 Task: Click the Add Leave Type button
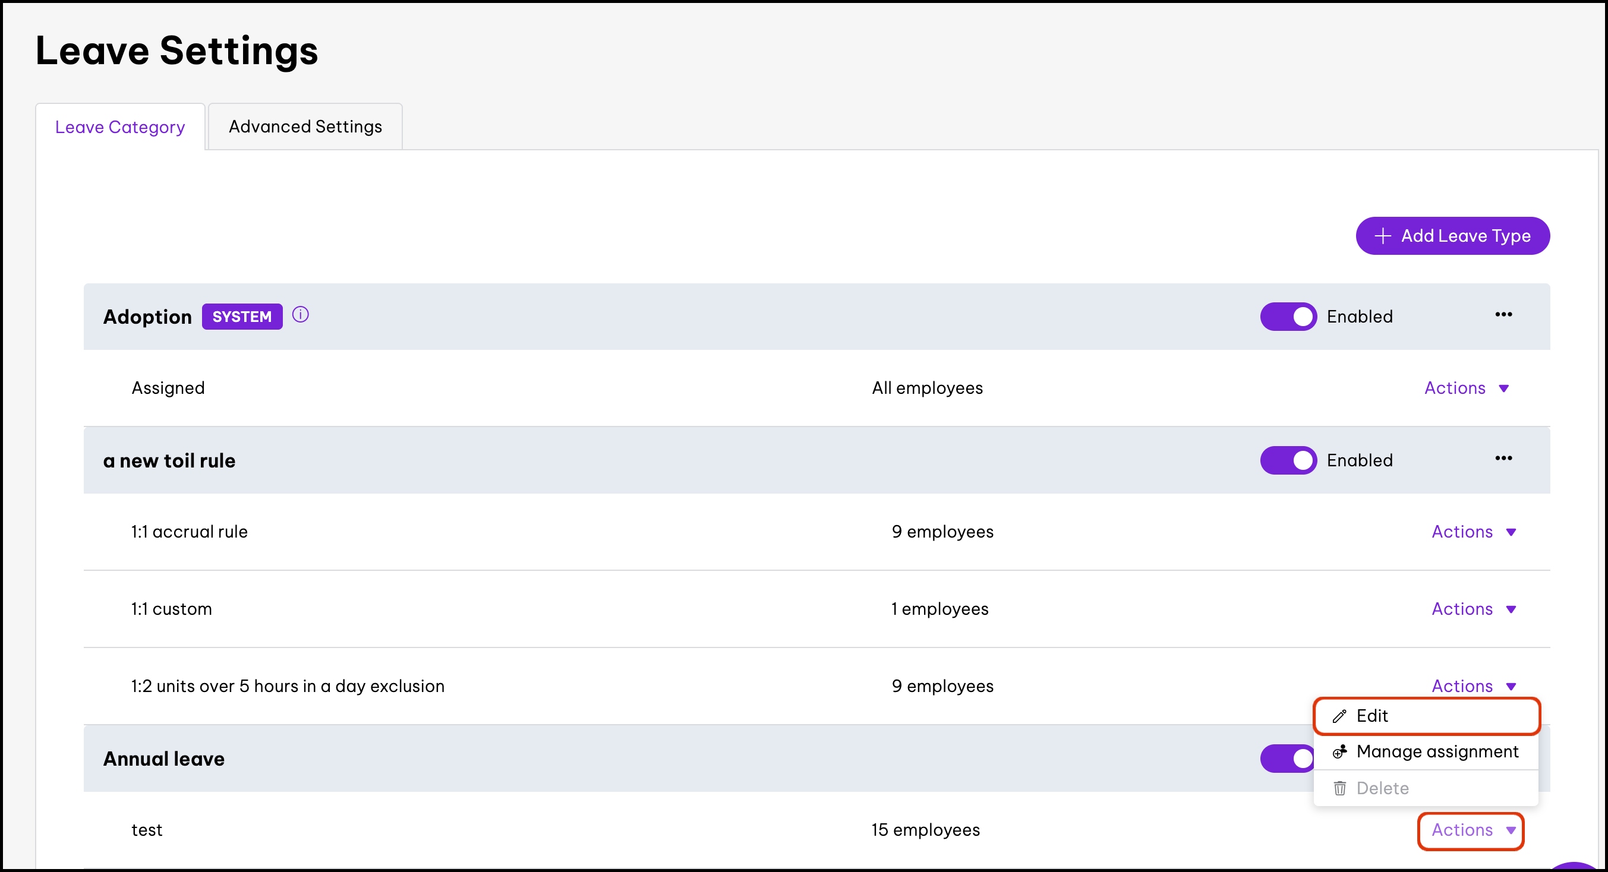point(1452,236)
